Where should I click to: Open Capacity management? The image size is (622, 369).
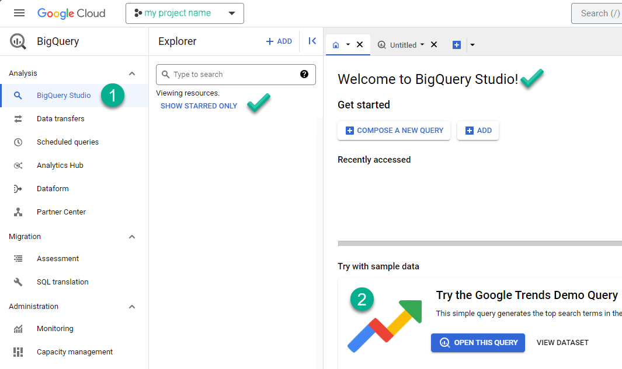(74, 352)
